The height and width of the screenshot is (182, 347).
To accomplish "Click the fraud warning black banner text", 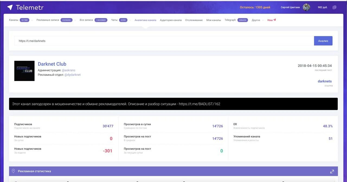I will point(116,104).
